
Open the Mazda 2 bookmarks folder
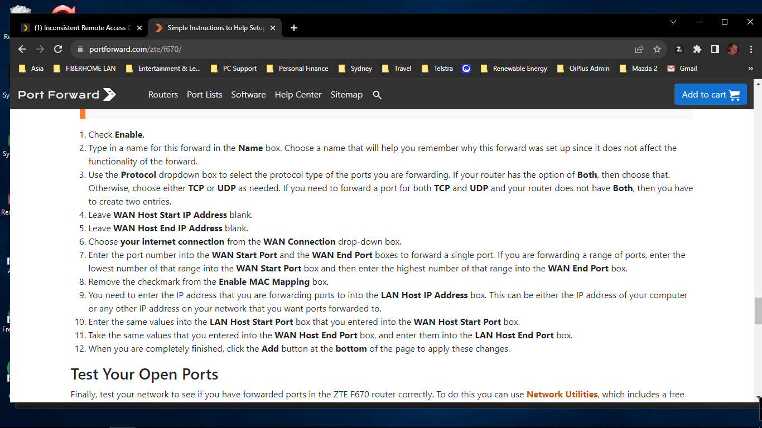638,69
